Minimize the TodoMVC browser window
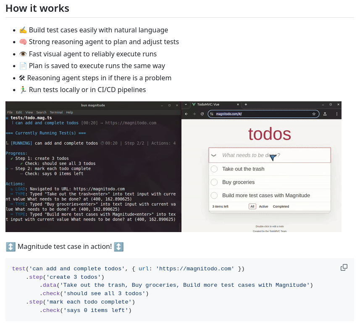This screenshot has height=325, width=360. 323,104
